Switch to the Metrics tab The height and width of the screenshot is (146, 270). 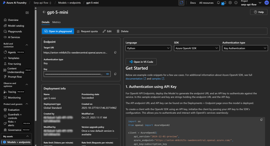tap(56, 22)
